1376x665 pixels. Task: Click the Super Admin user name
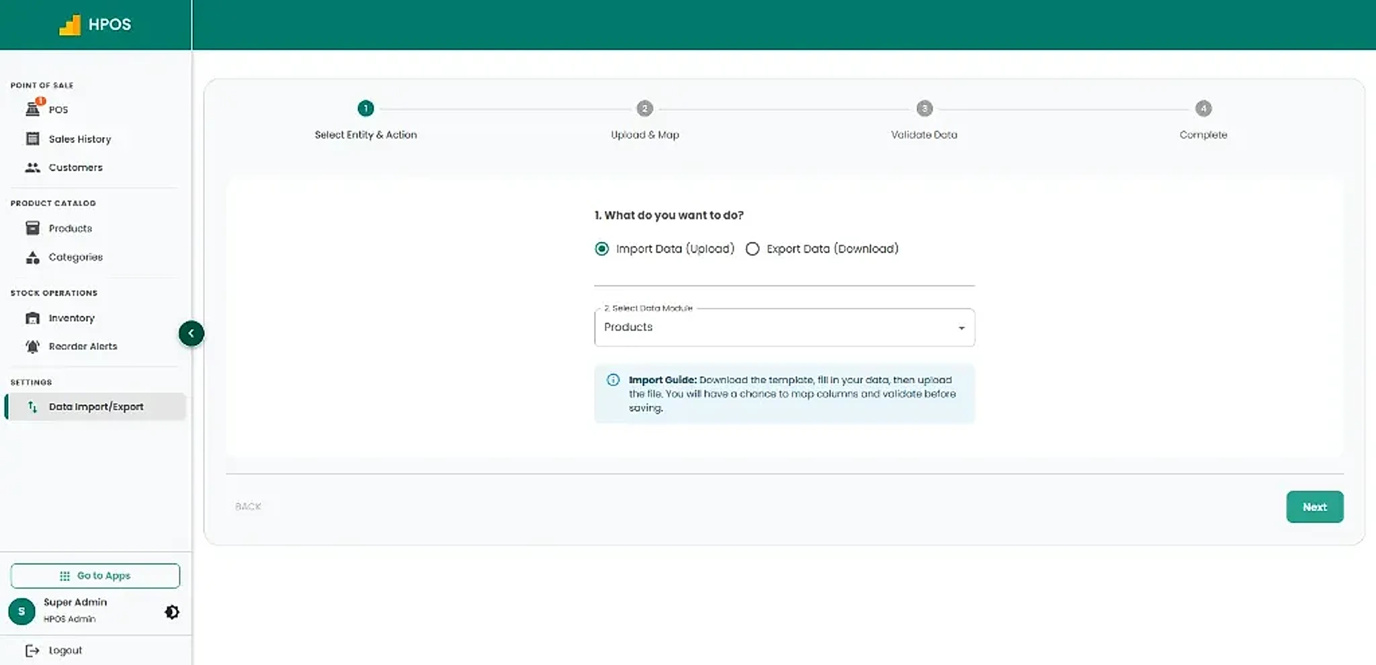pos(75,602)
